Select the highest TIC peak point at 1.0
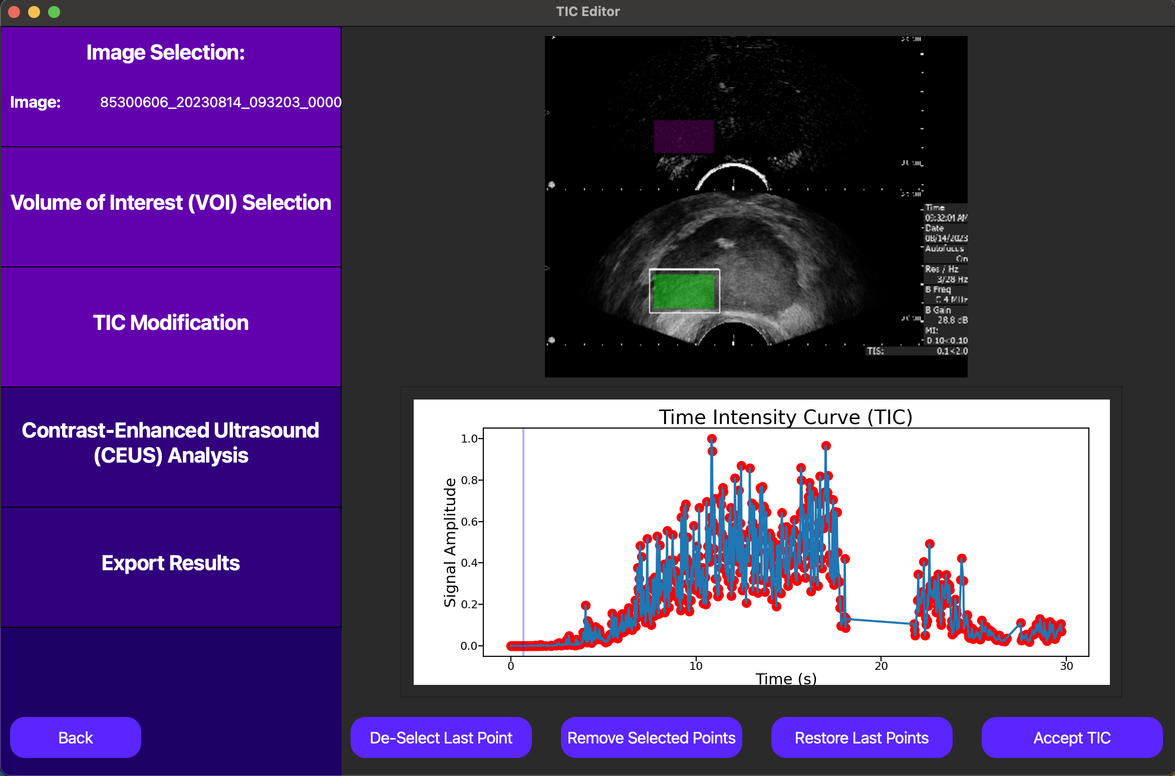The width and height of the screenshot is (1175, 776). pyautogui.click(x=712, y=439)
